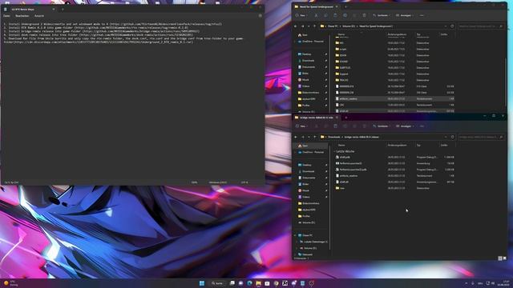Viewport: 513px width, 288px height.
Task: Go back in bridge-remix Explorer window
Action: pos(296,137)
